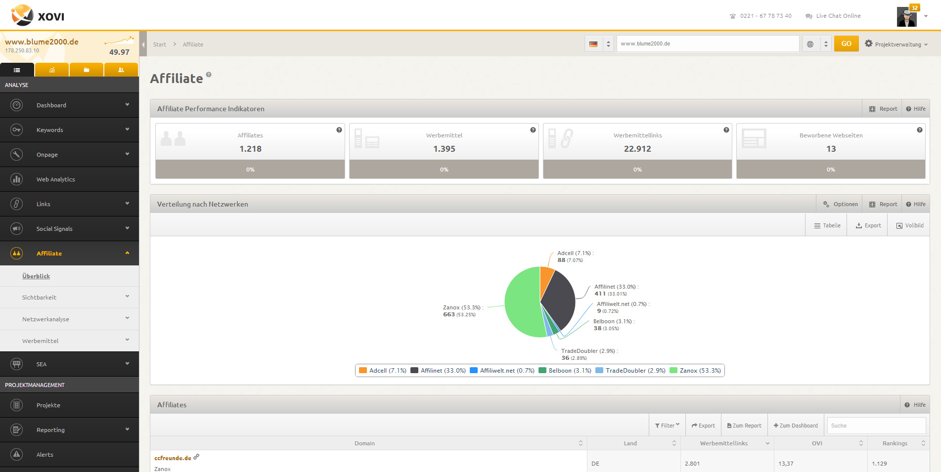Open chart in Vollbild

(910, 225)
